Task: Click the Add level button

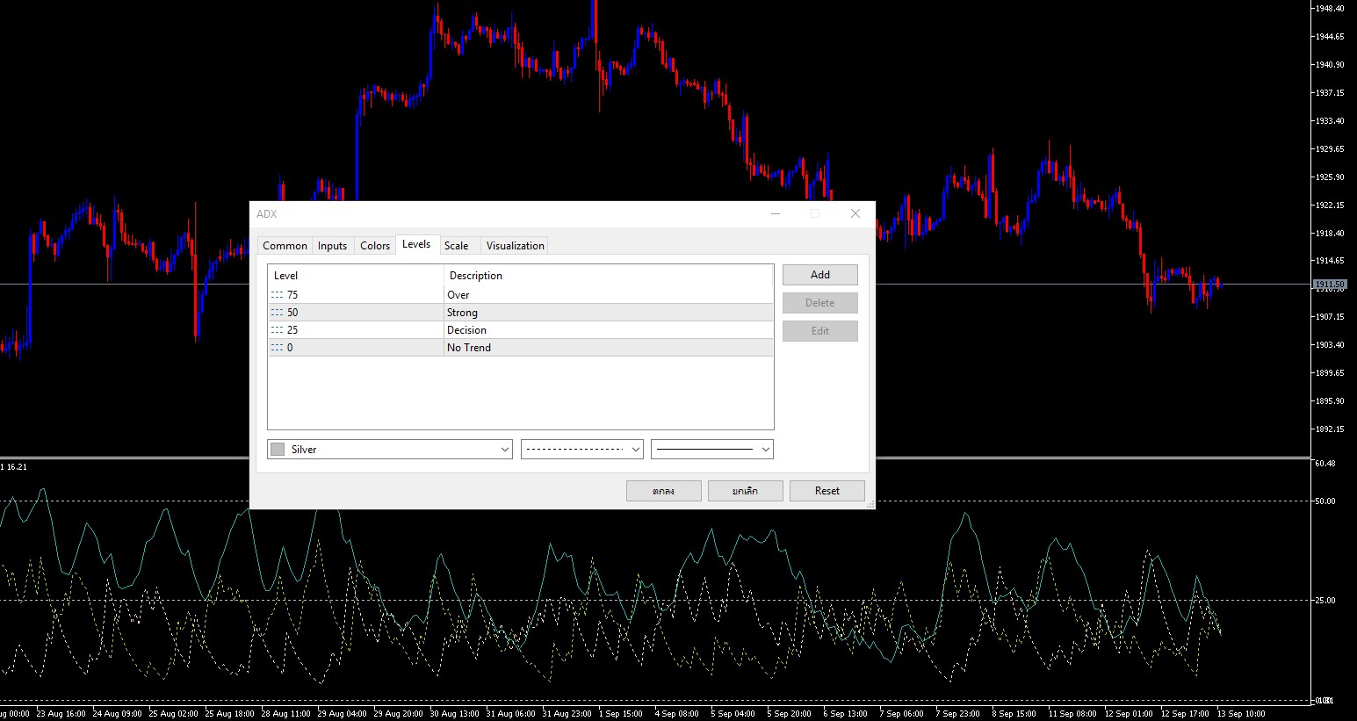Action: point(820,275)
